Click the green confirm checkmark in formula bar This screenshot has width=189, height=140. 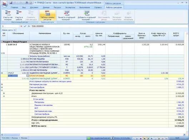coord(25,26)
